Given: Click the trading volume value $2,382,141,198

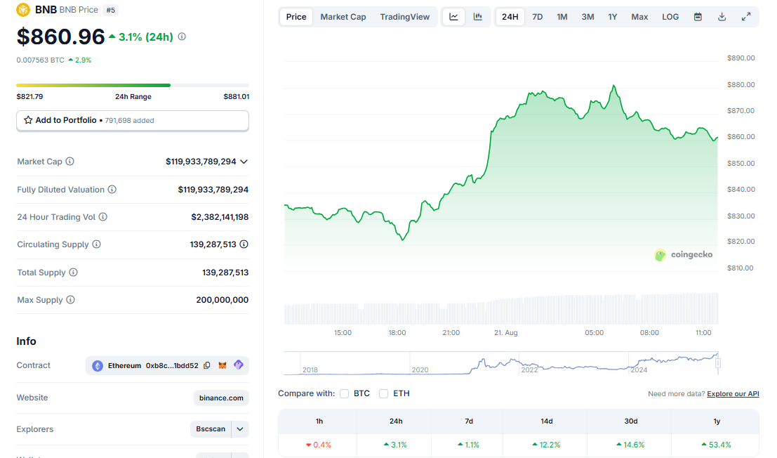Looking at the screenshot, I should [x=220, y=217].
